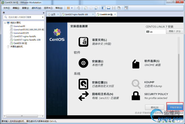Click the 帮助！(F1) button
185x124 pixels.
[x=175, y=31]
